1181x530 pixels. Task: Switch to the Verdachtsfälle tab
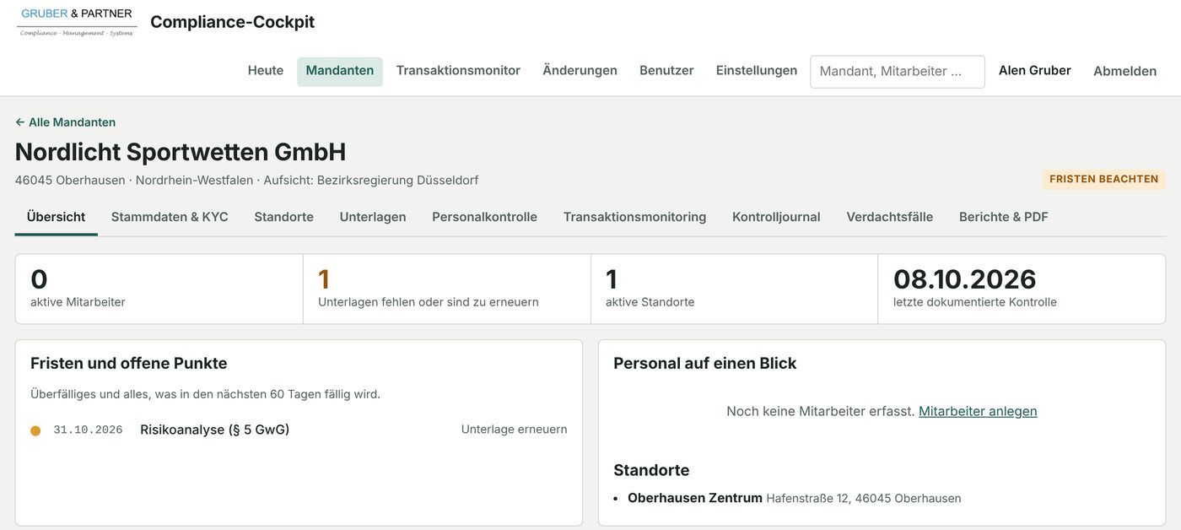(x=890, y=217)
